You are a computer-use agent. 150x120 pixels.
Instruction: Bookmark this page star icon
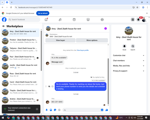(x=137, y=7)
